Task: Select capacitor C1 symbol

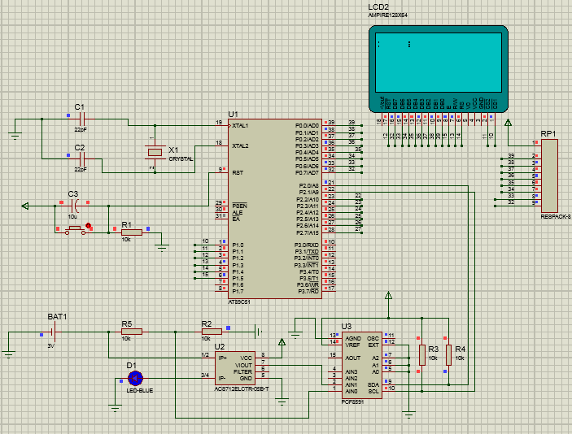Action: click(82, 119)
